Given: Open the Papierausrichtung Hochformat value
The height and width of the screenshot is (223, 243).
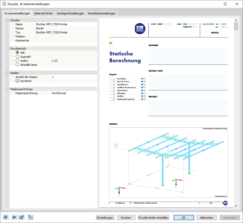Looking at the screenshot, I should click(x=74, y=93).
